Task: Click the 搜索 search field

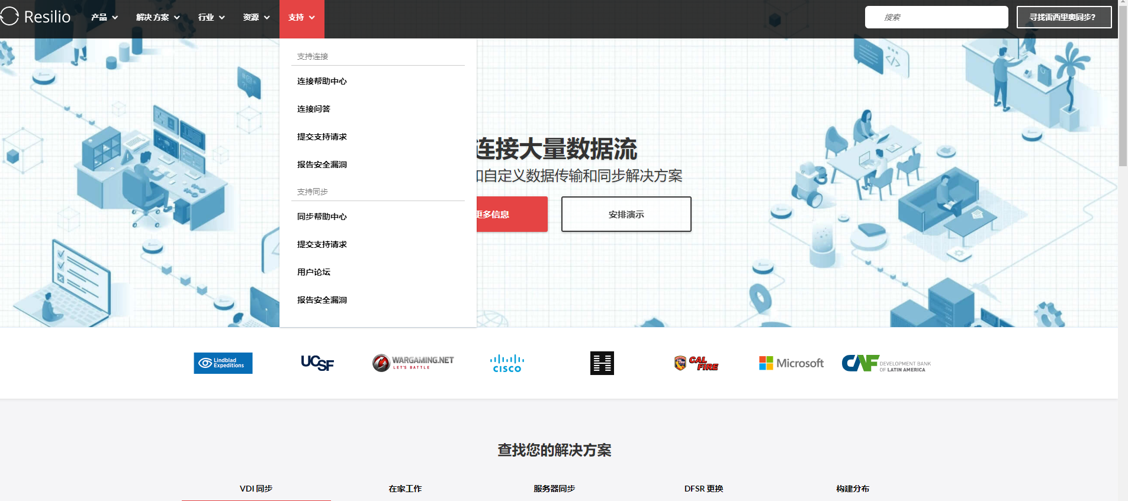Action: (x=937, y=17)
